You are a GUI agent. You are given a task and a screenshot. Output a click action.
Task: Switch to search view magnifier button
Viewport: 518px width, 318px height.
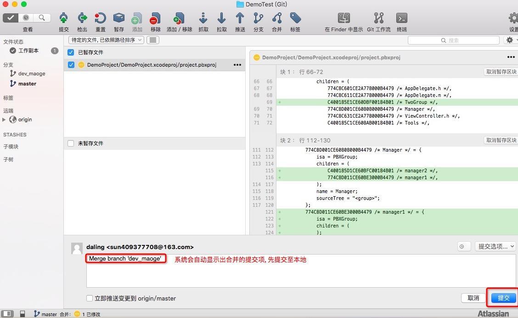(x=42, y=17)
